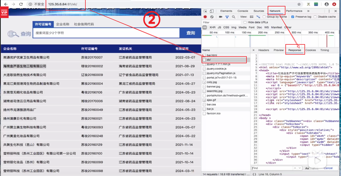Select the Network tab

click(275, 11)
